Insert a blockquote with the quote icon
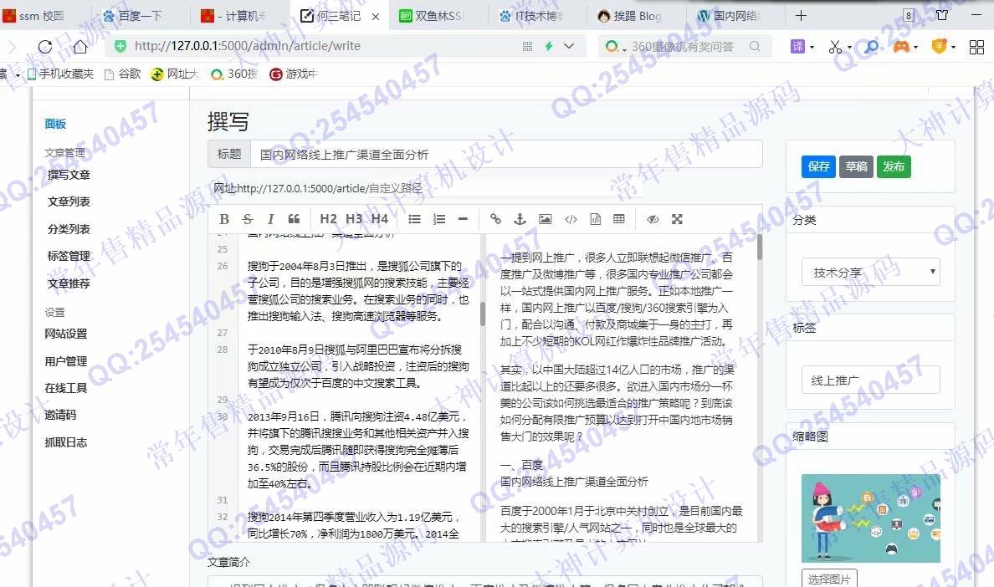 click(x=294, y=219)
